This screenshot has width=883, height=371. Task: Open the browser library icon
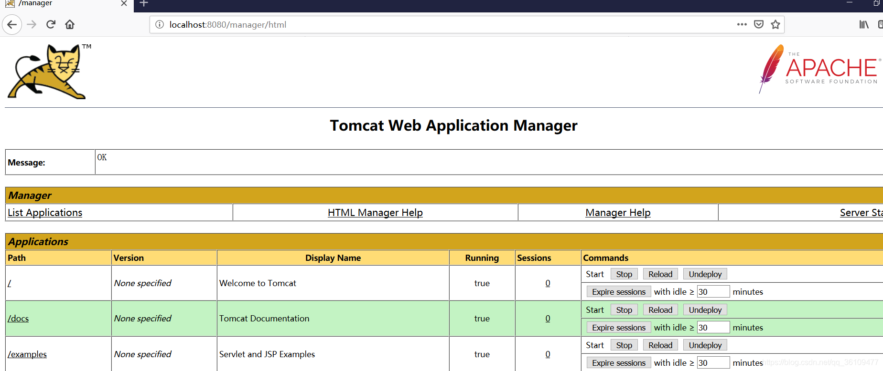click(863, 24)
